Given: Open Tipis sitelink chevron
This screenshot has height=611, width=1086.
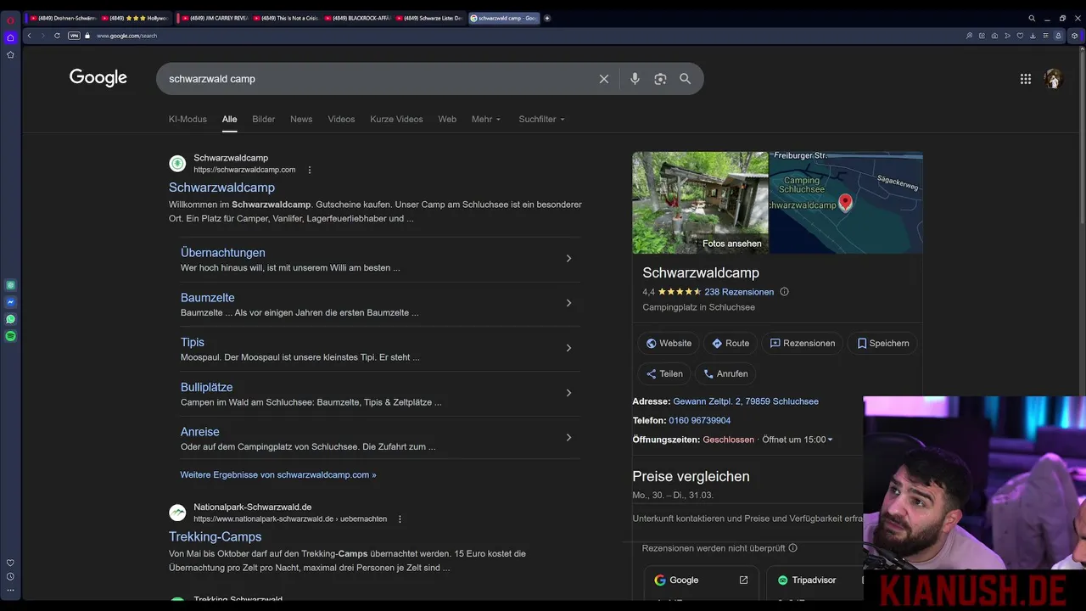Looking at the screenshot, I should tap(568, 348).
